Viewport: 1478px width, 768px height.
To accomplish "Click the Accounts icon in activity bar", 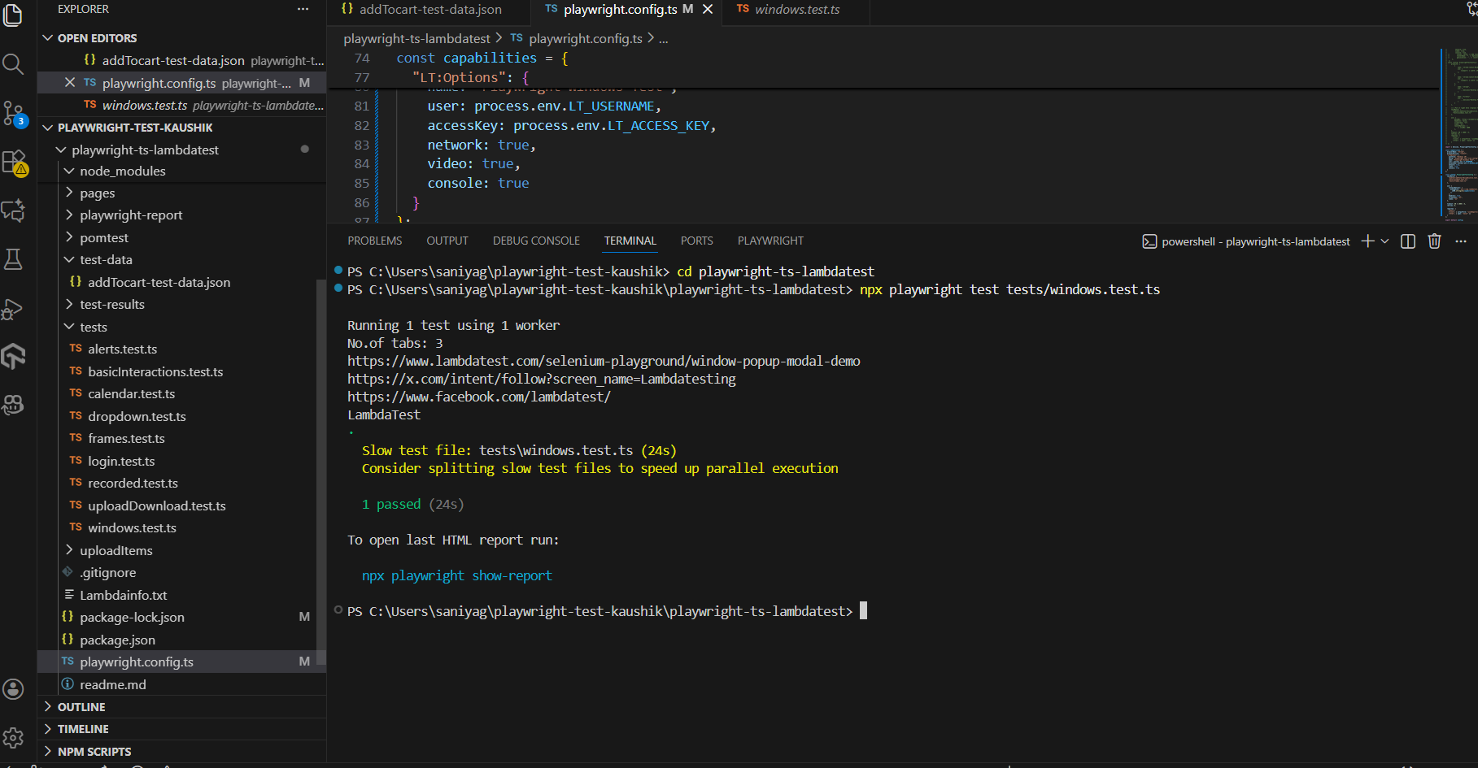I will click(14, 689).
